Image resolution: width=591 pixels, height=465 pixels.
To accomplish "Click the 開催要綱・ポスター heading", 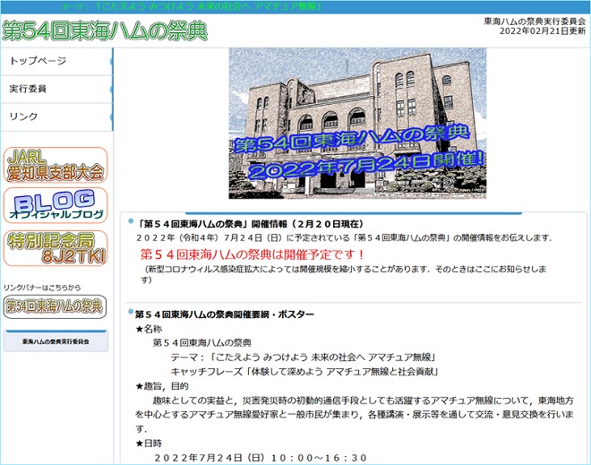I will point(224,314).
